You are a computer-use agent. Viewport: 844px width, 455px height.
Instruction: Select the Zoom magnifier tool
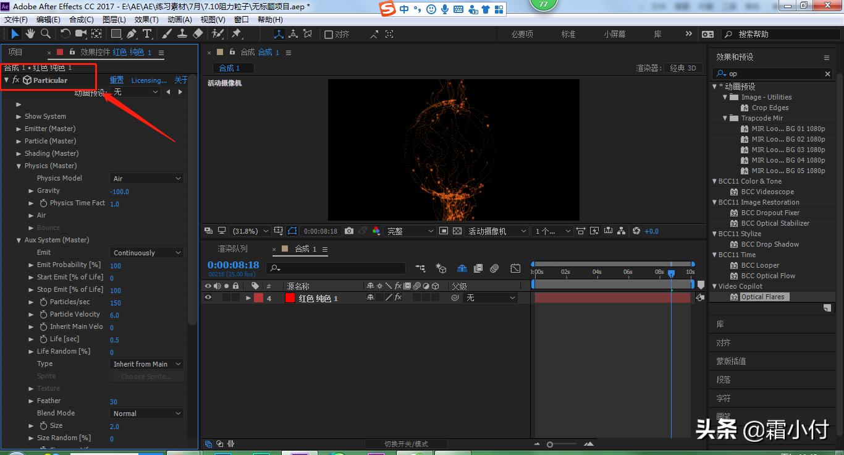click(x=45, y=33)
